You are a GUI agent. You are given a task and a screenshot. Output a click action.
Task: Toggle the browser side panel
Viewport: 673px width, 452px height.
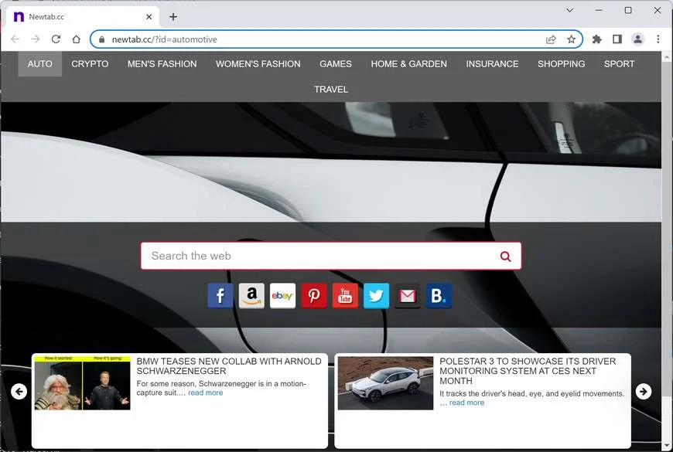pos(617,39)
